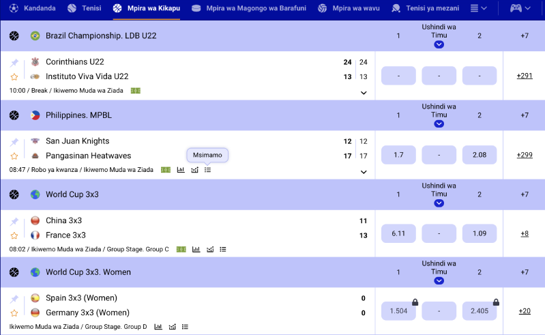This screenshot has height=335, width=545.
Task: Open bar chart statistics for China vs France 3x3
Action: (196, 250)
